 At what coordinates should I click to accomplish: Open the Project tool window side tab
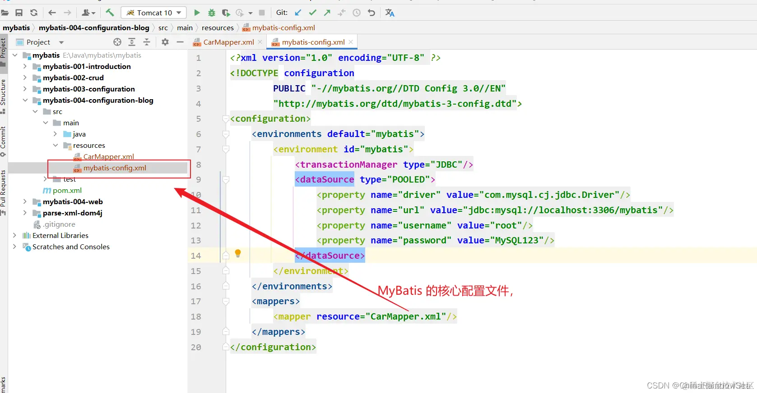pyautogui.click(x=3, y=52)
